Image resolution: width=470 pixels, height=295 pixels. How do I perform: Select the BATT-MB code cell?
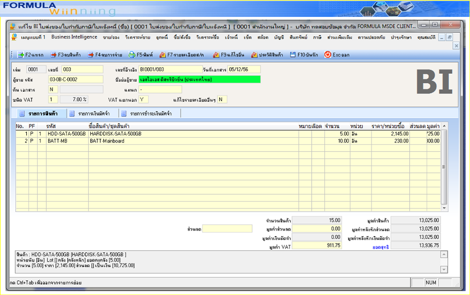(x=67, y=141)
